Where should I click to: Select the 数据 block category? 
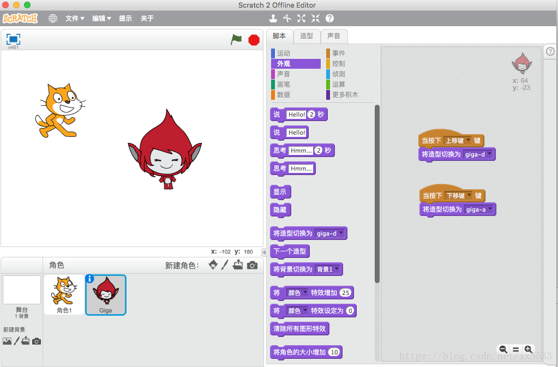pos(296,94)
